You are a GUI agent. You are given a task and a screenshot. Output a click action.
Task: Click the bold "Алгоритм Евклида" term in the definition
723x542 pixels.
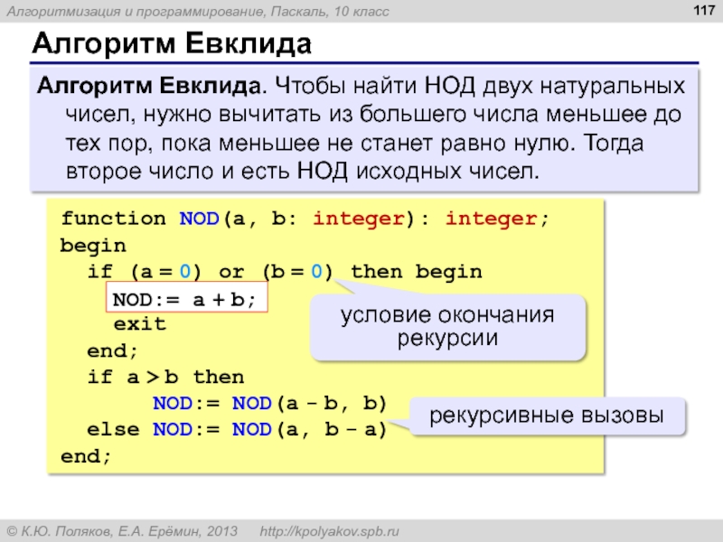coord(148,88)
